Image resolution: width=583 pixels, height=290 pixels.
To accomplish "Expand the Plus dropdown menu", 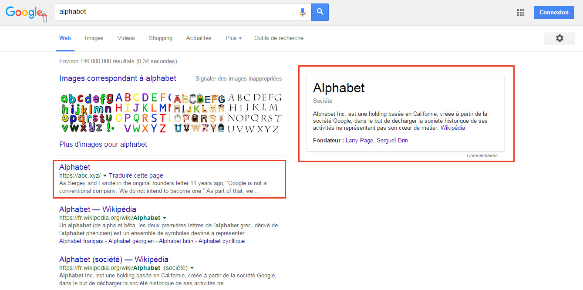I will (234, 38).
